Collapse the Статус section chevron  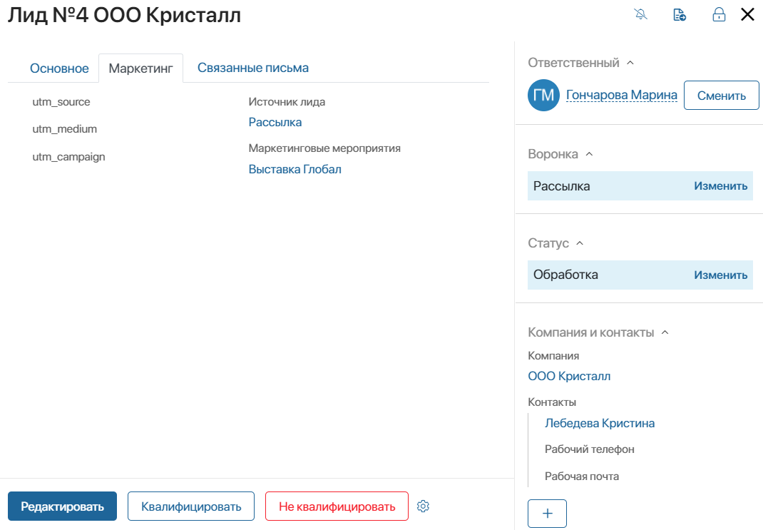[580, 243]
